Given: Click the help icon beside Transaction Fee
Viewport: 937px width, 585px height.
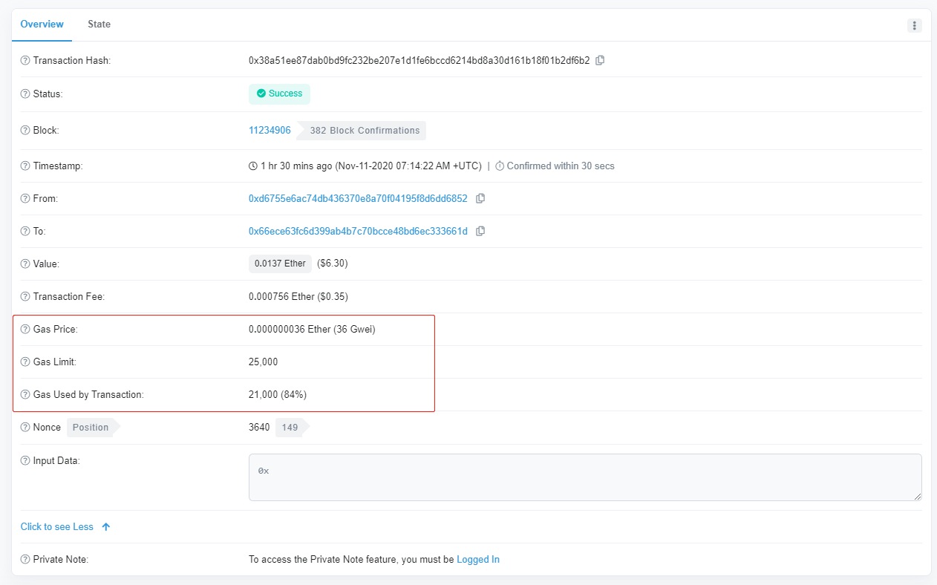Looking at the screenshot, I should [x=25, y=297].
